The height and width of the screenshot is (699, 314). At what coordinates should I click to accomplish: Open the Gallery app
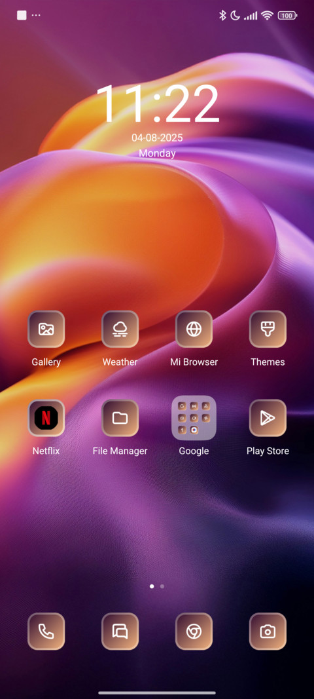[46, 329]
